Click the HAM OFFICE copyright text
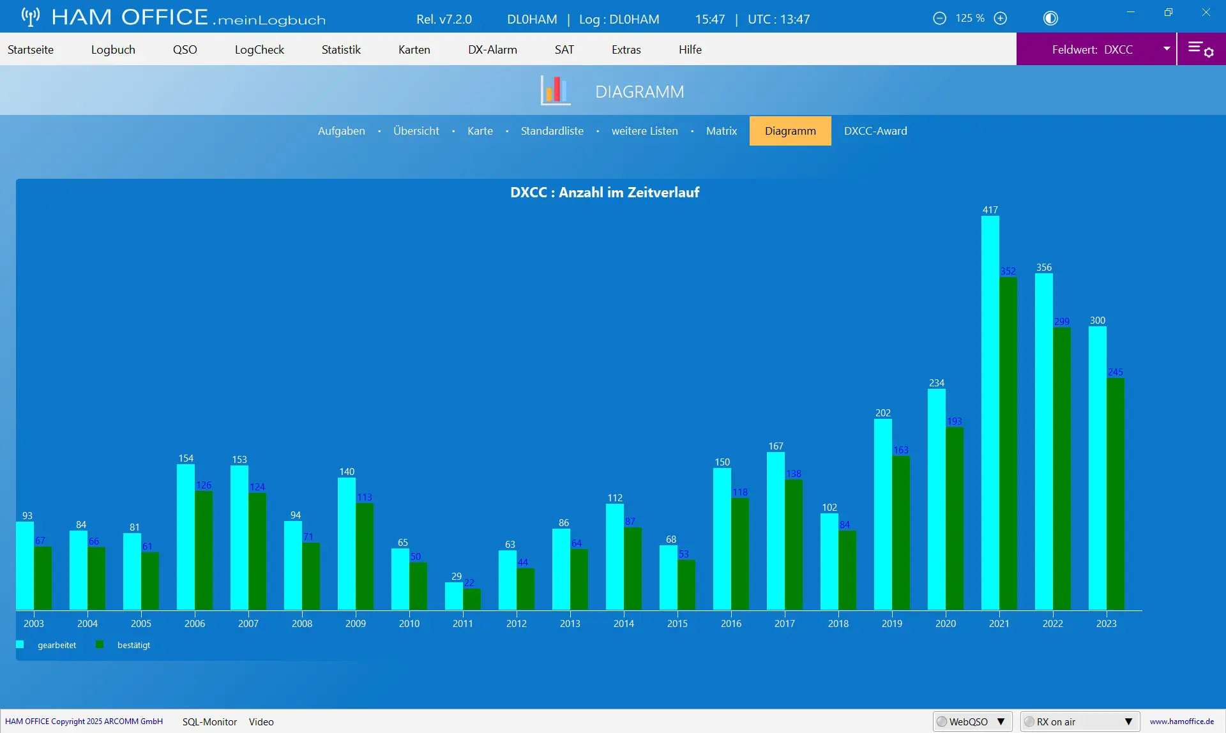 (x=84, y=722)
